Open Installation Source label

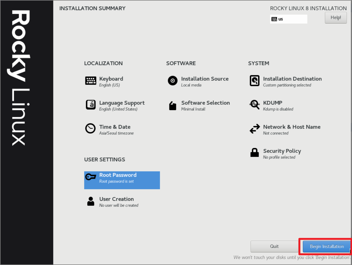tap(205, 79)
